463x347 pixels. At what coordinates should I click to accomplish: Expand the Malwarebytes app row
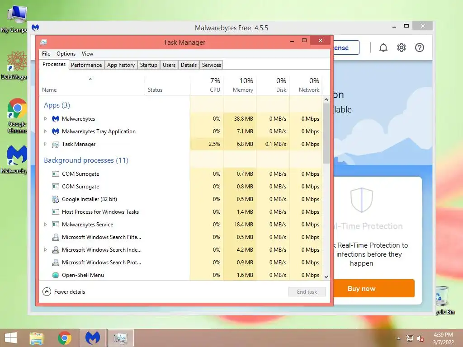click(x=45, y=119)
